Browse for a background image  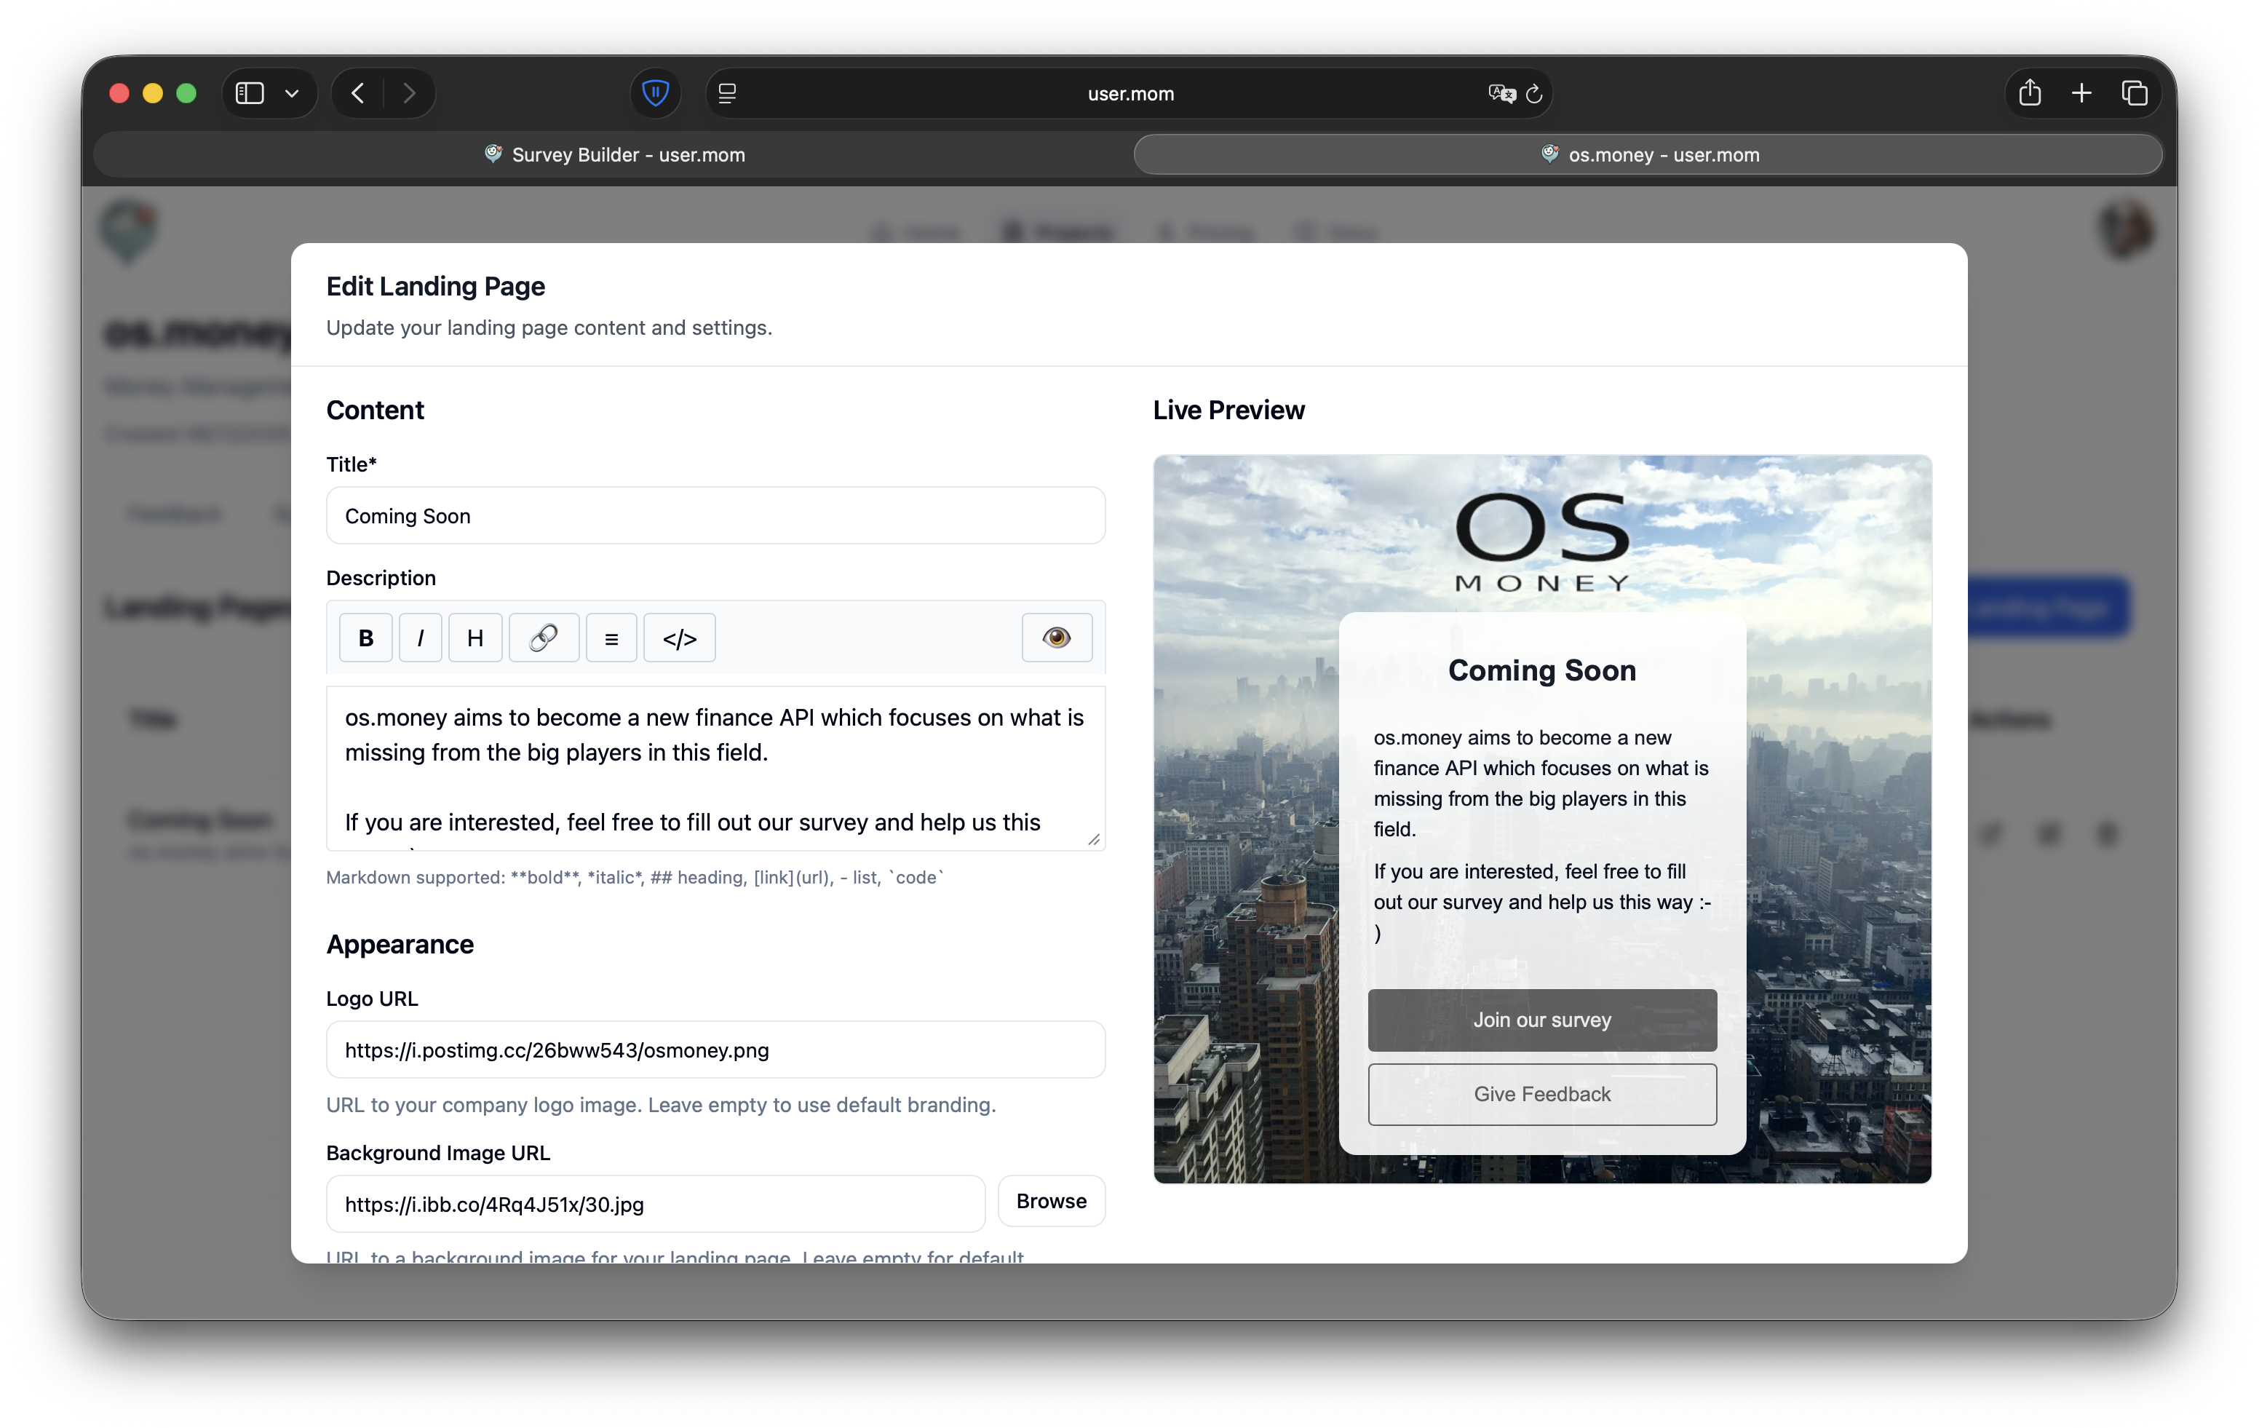(x=1051, y=1201)
